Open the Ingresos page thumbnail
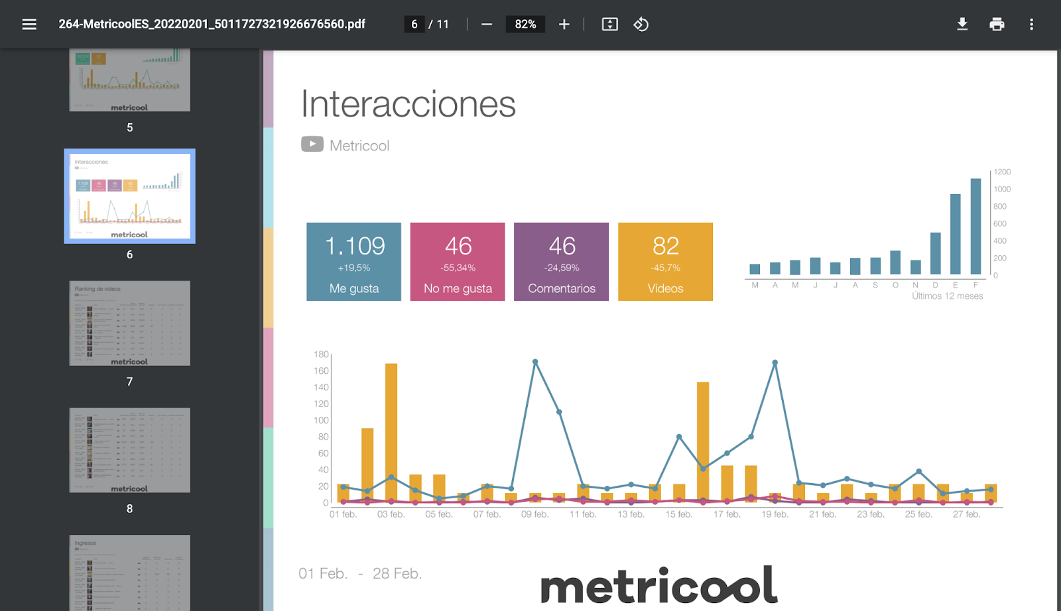Viewport: 1061px width, 611px height. (130, 573)
